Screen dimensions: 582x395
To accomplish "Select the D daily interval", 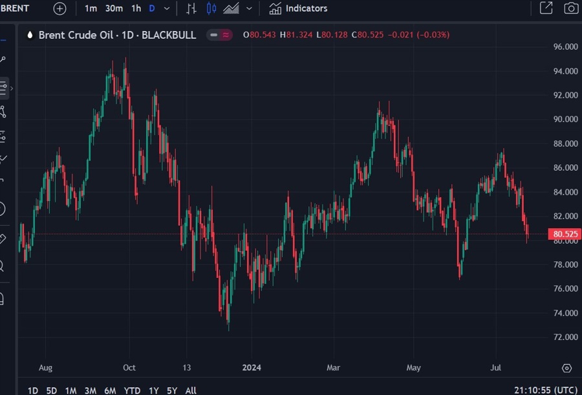I will click(152, 8).
